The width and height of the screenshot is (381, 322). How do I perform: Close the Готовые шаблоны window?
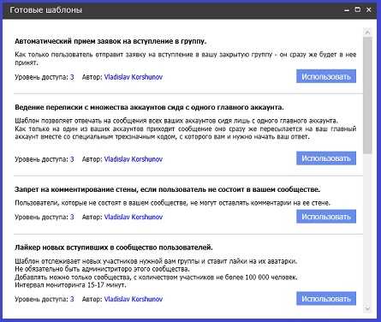369,9
